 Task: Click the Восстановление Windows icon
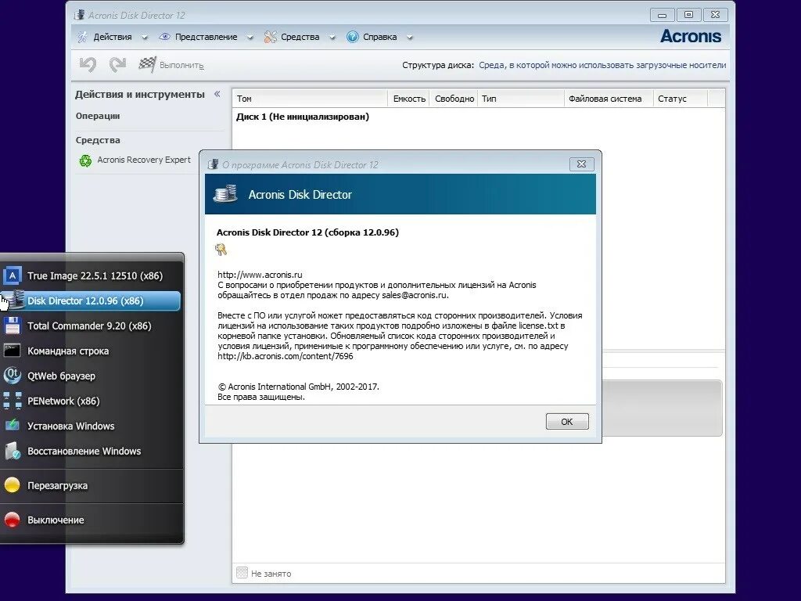coord(13,451)
